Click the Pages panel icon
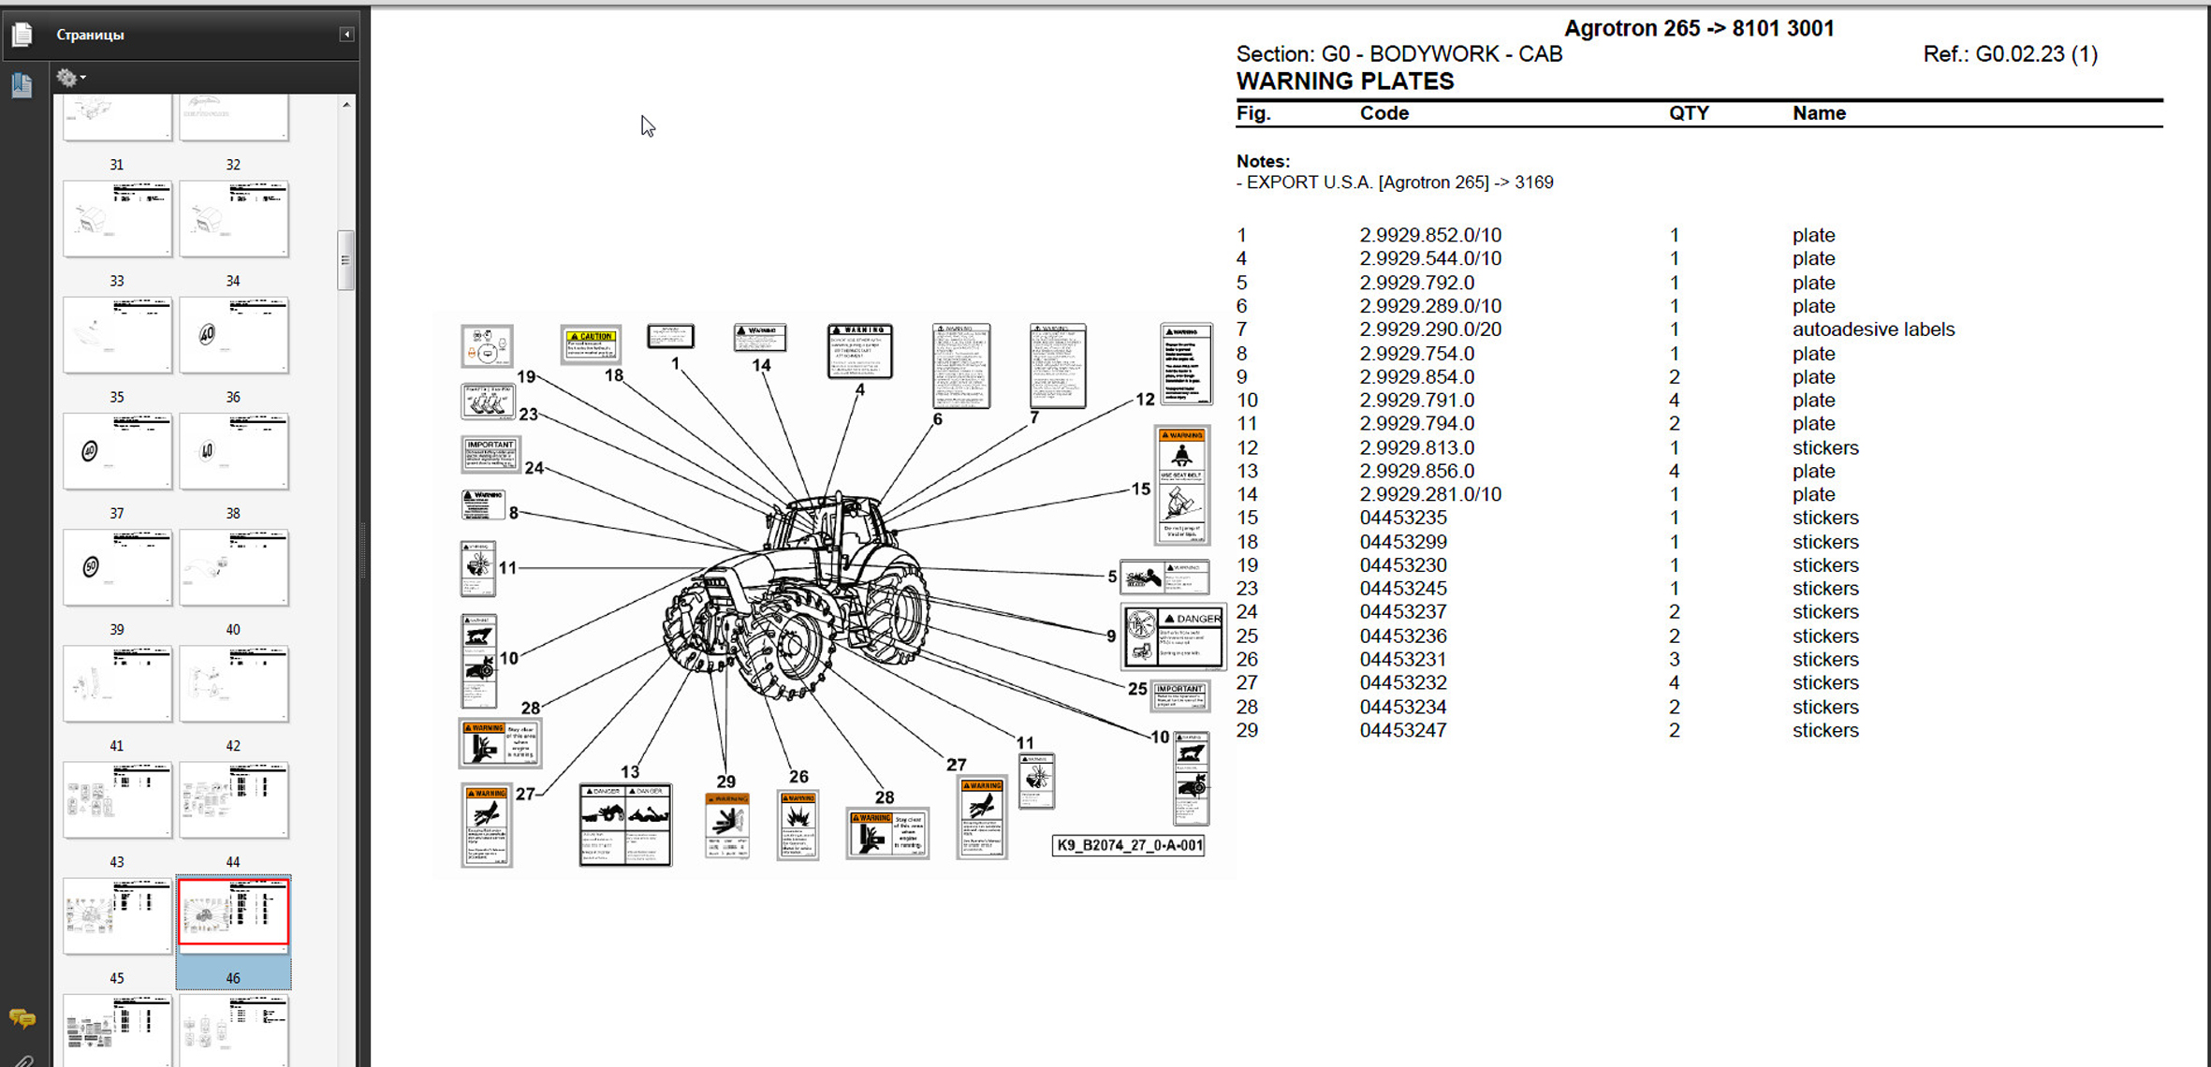2211x1067 pixels. click(22, 35)
